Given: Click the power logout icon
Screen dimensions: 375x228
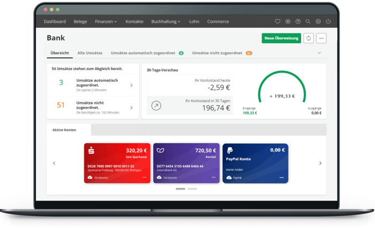Looking at the screenshot, I should [328, 21].
